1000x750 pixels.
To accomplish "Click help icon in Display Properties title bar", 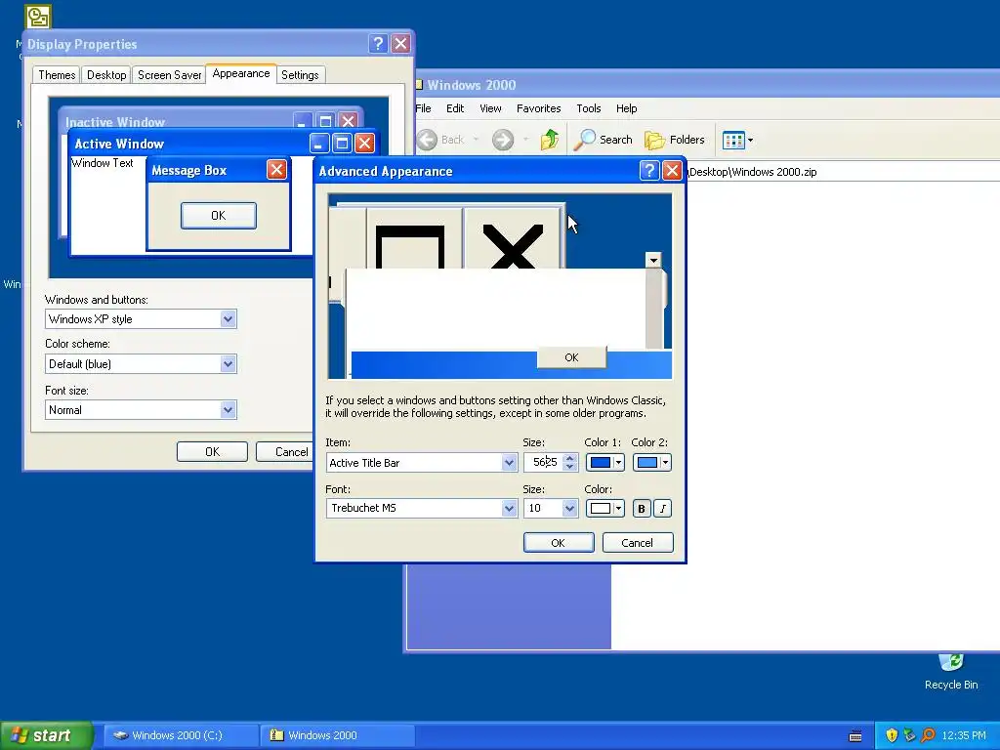I will pos(378,43).
